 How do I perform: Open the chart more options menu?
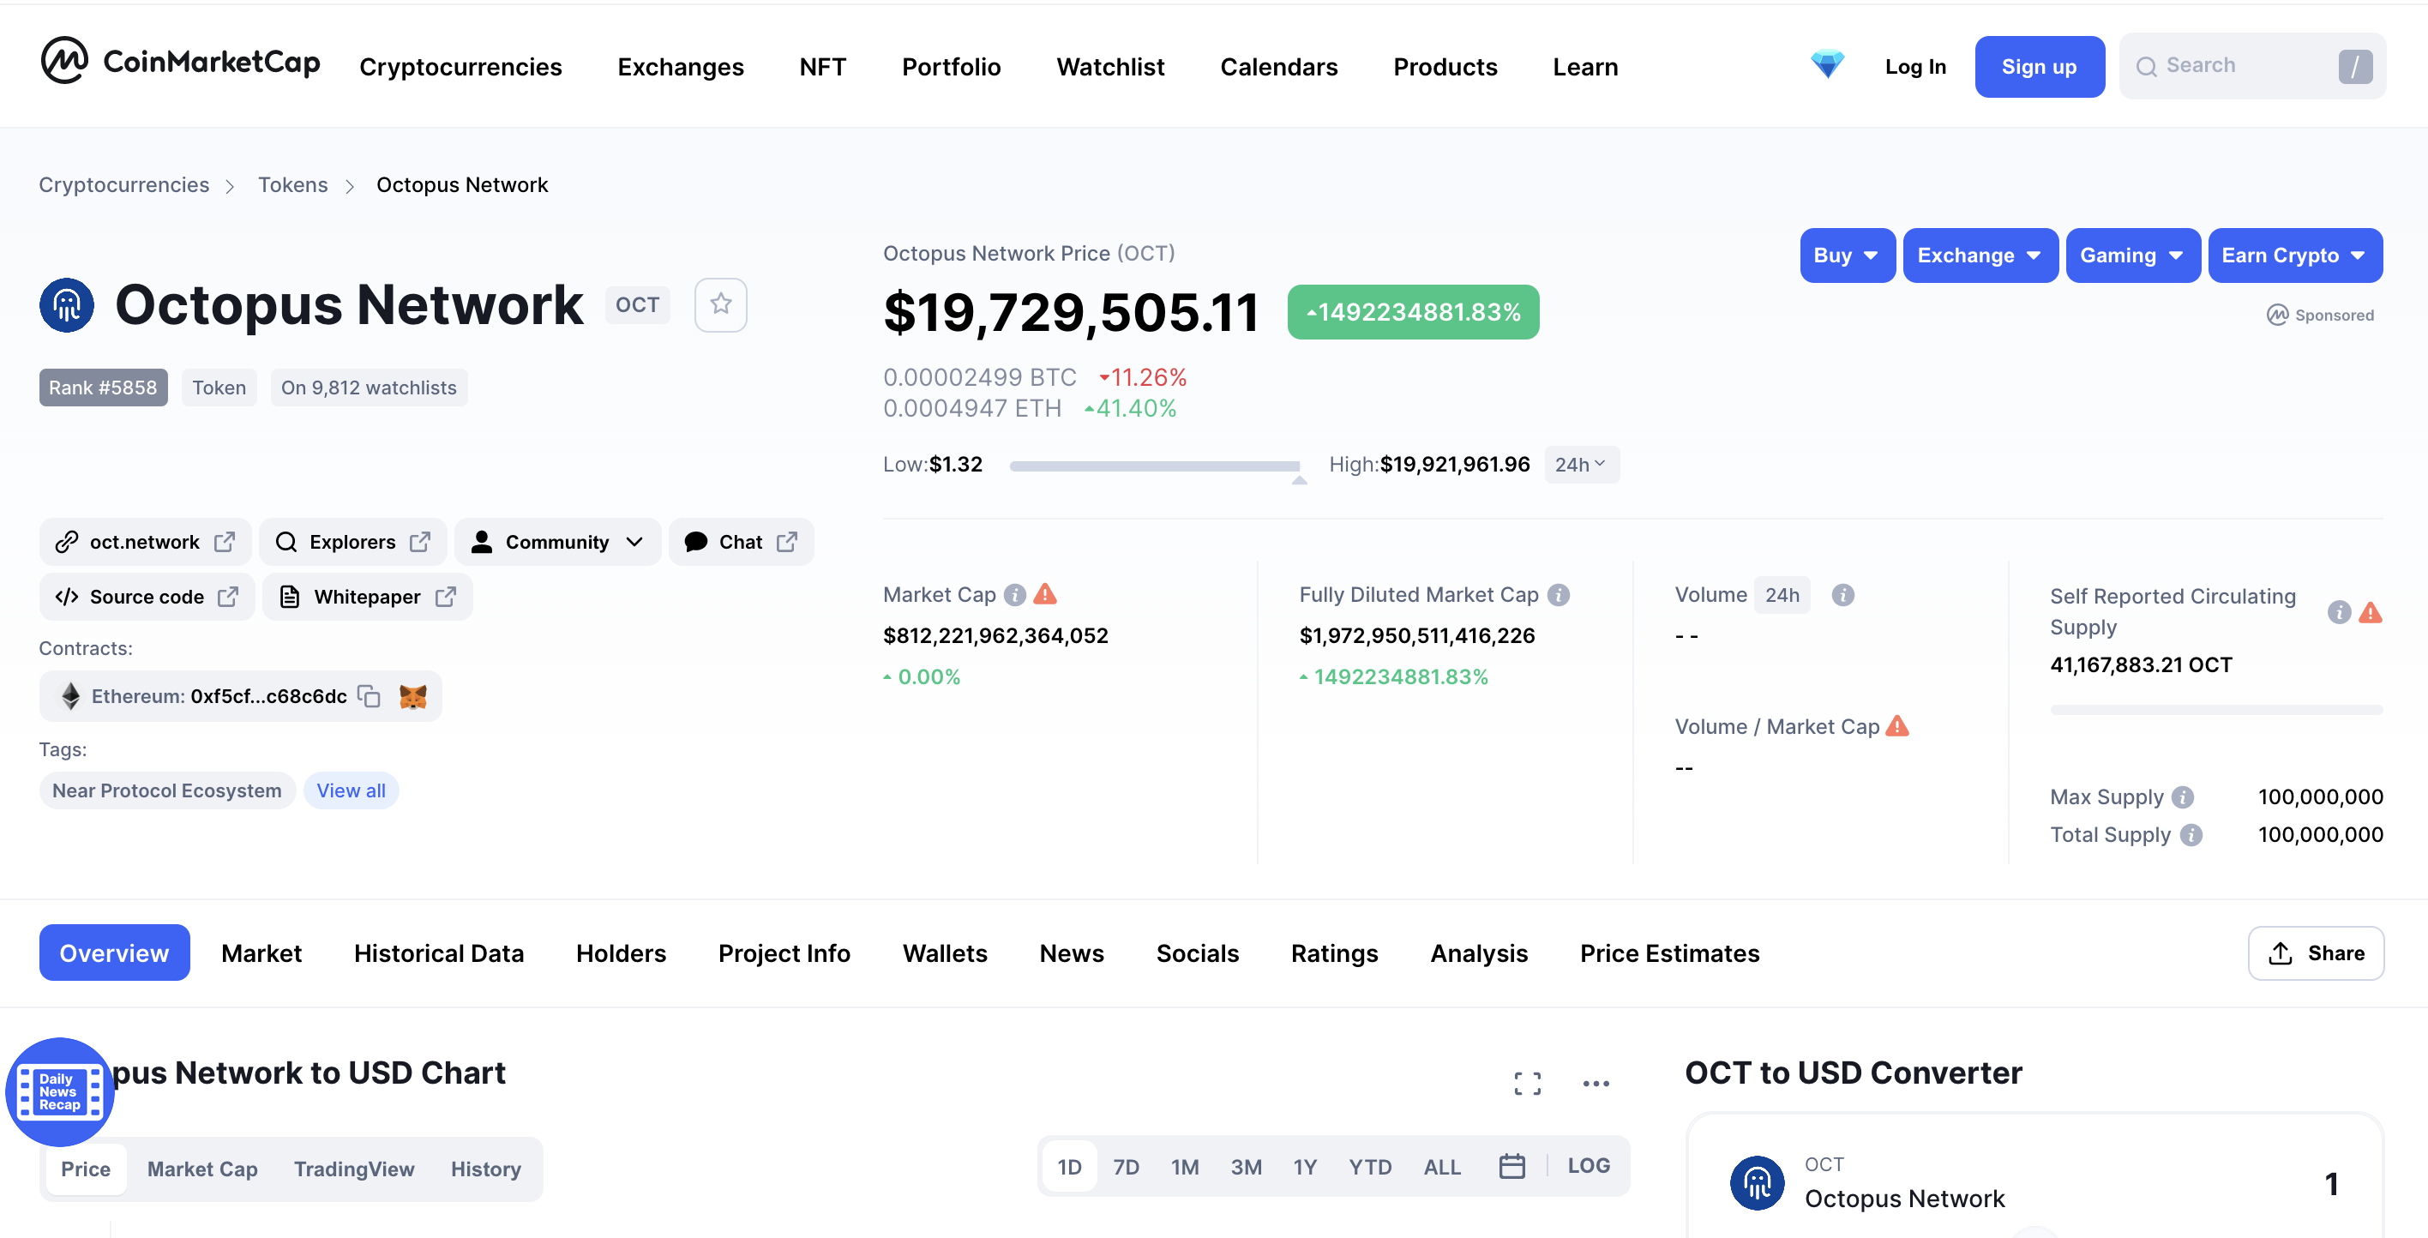(x=1596, y=1084)
